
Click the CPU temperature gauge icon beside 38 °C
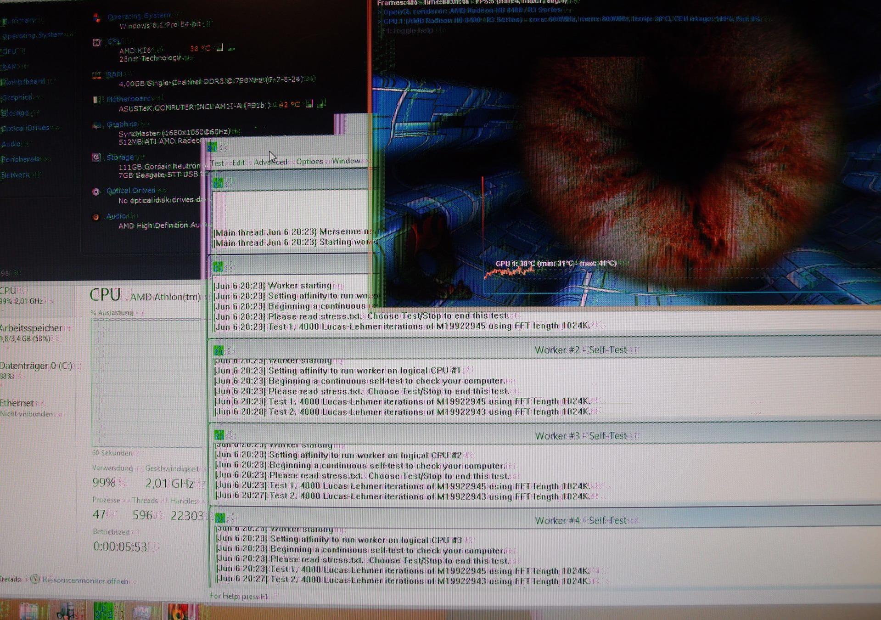(x=220, y=48)
